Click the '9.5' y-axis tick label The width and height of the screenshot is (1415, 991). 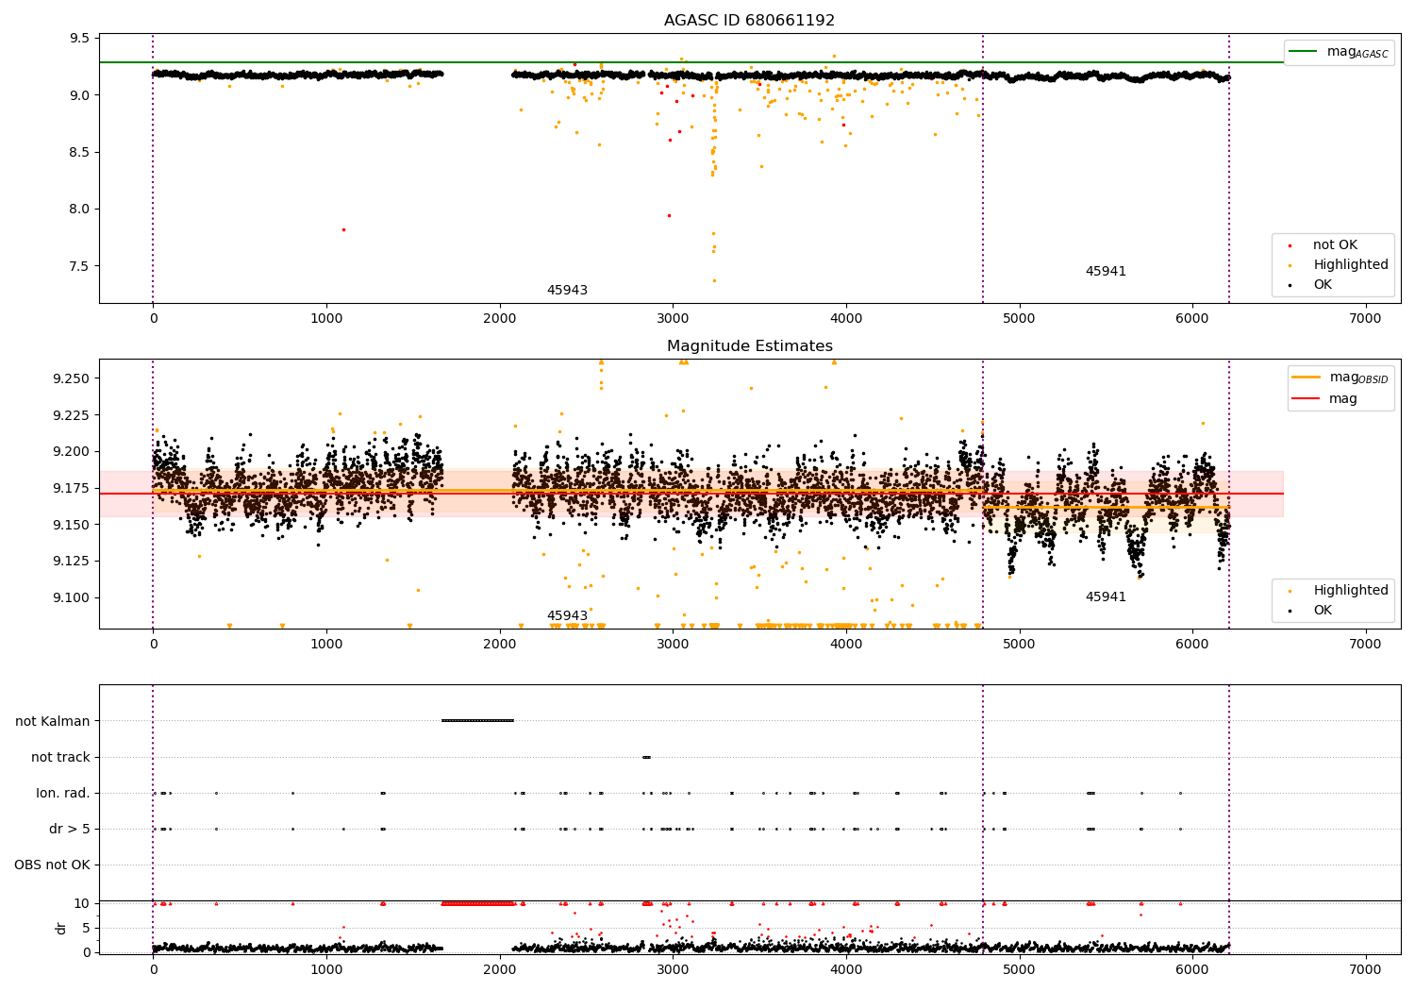pos(81,39)
